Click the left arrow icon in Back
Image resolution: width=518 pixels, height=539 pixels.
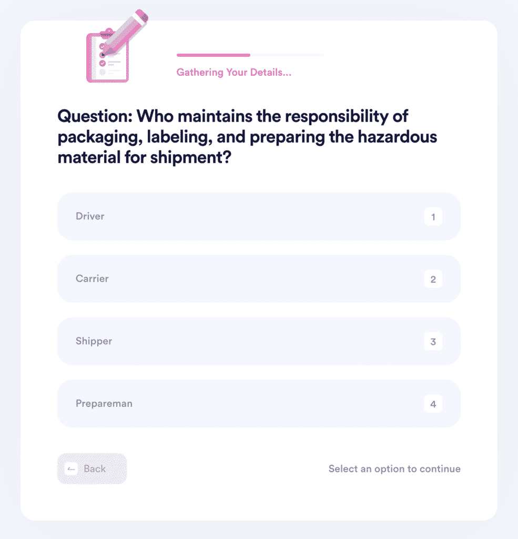pyautogui.click(x=72, y=469)
